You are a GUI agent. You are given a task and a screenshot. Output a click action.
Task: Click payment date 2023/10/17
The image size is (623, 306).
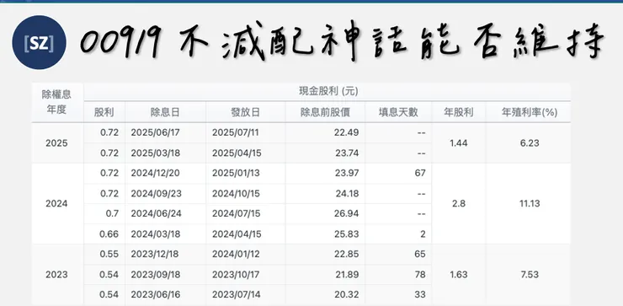pos(236,274)
